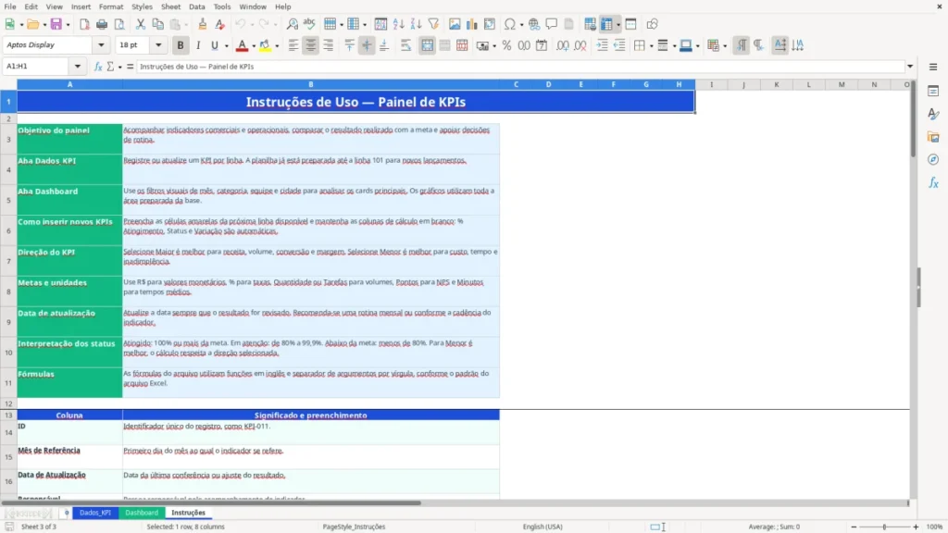Screen dimensions: 948x533
Task: Click the Export as PDF icon
Action: pyautogui.click(x=84, y=24)
